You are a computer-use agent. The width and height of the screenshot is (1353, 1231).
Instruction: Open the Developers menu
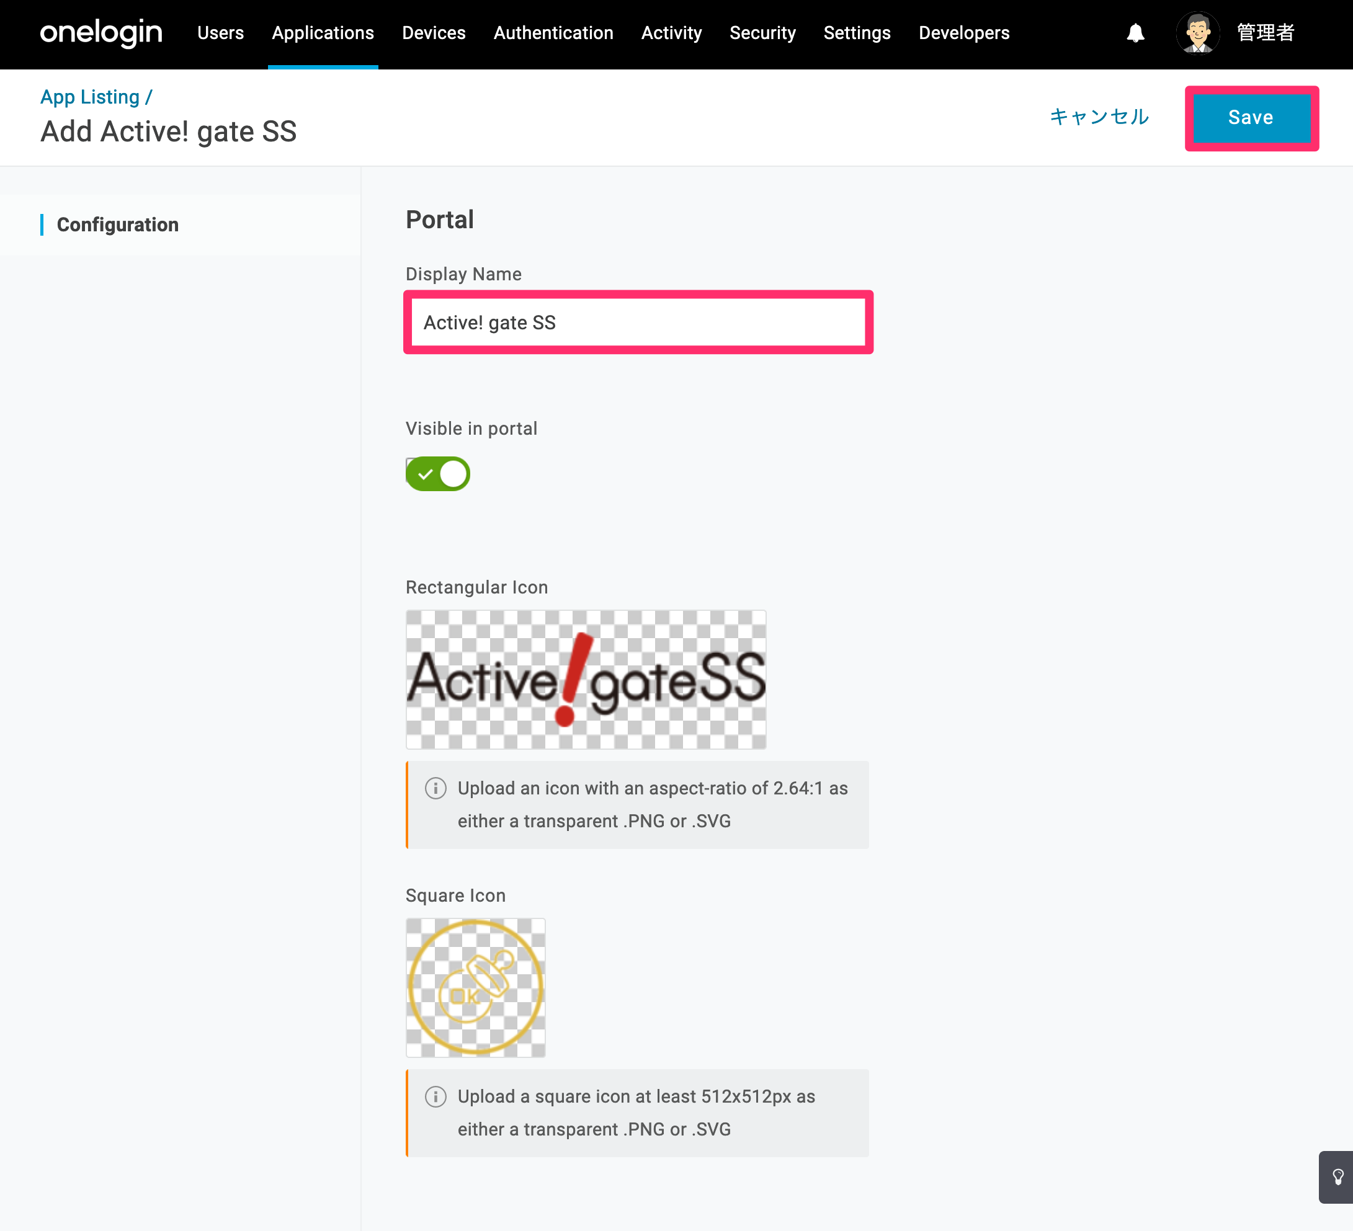[964, 33]
